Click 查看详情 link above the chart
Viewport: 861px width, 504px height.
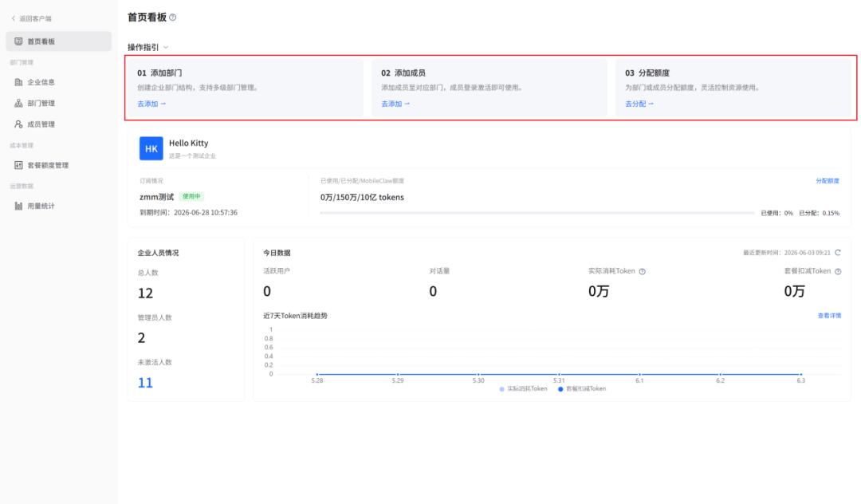[829, 316]
